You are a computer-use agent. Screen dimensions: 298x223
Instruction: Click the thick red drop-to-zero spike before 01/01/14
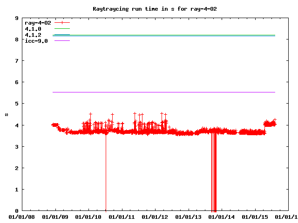tap(214, 177)
